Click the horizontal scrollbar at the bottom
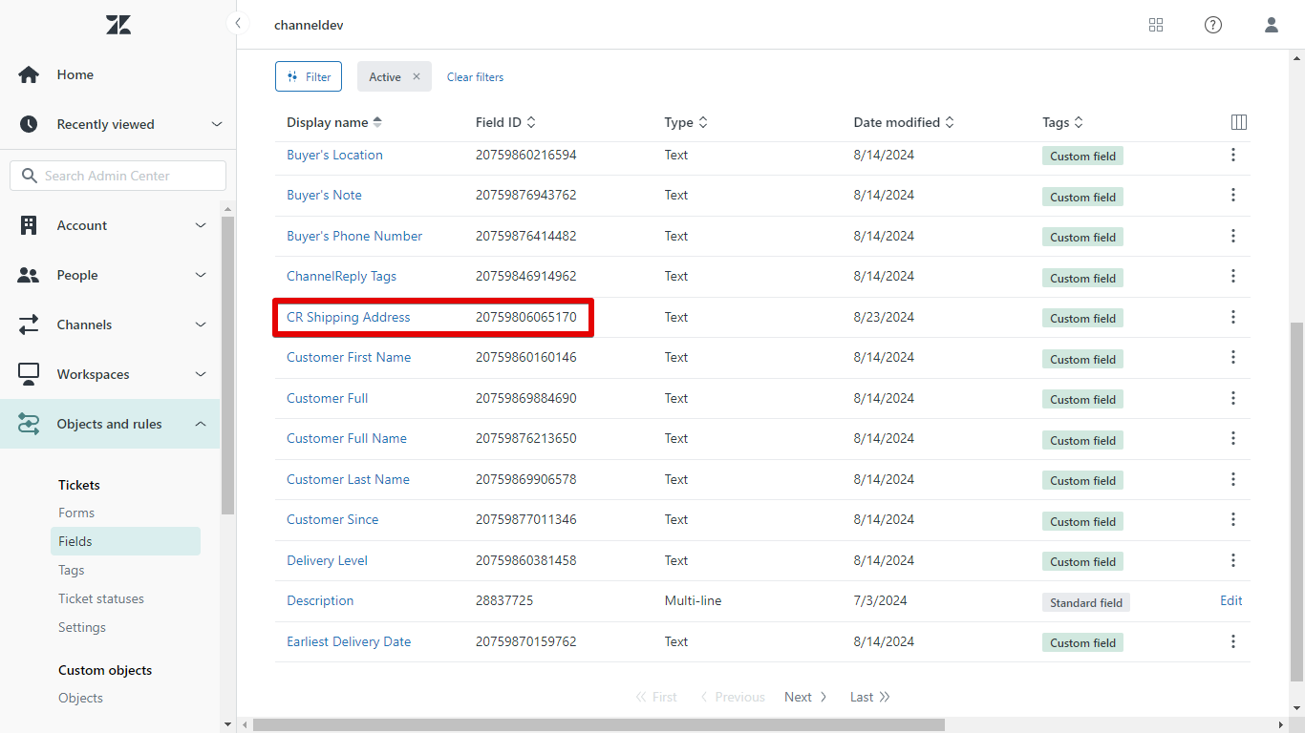This screenshot has width=1305, height=733. [x=598, y=725]
